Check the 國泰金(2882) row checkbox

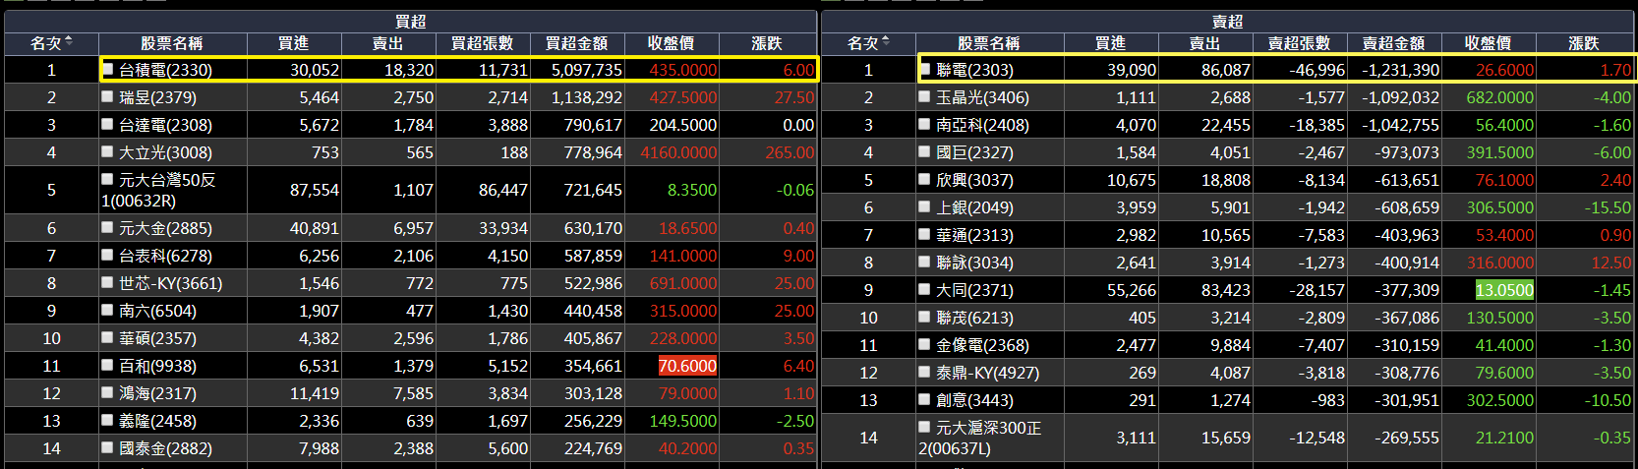tap(108, 447)
